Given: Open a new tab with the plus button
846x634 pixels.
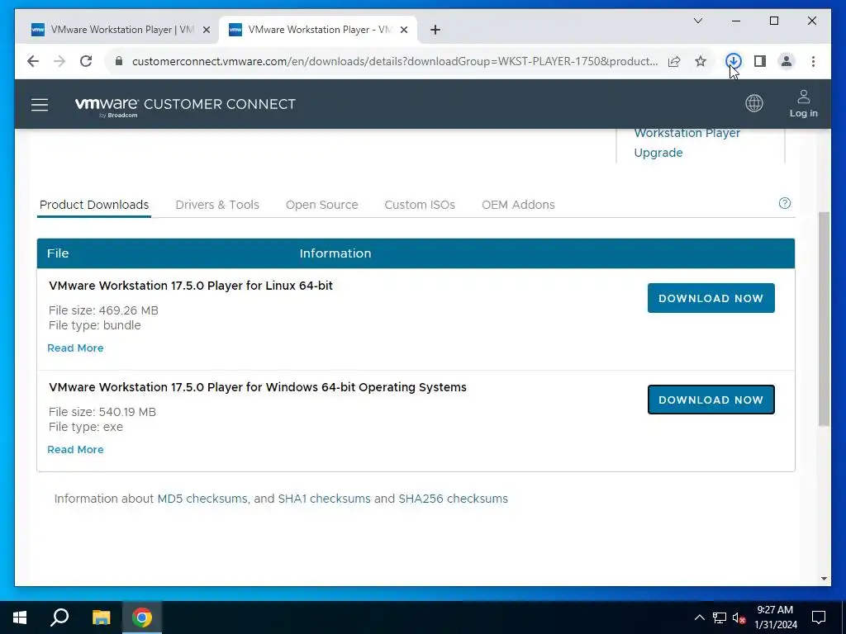Looking at the screenshot, I should tap(435, 30).
